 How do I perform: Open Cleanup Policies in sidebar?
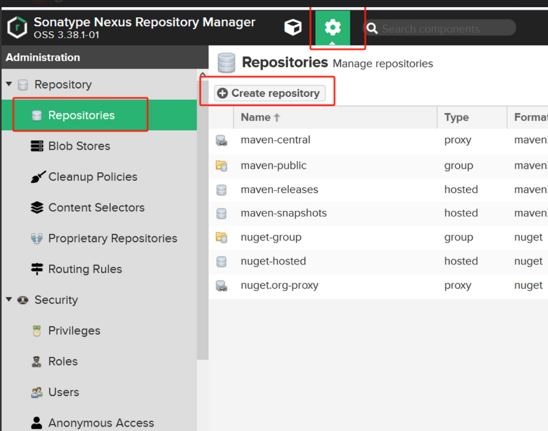pos(93,177)
